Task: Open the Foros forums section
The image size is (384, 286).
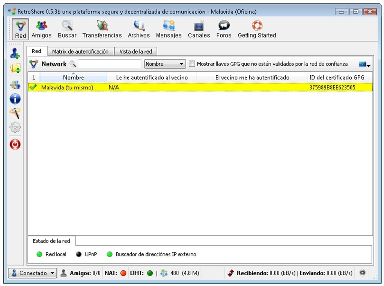Action: coord(224,29)
